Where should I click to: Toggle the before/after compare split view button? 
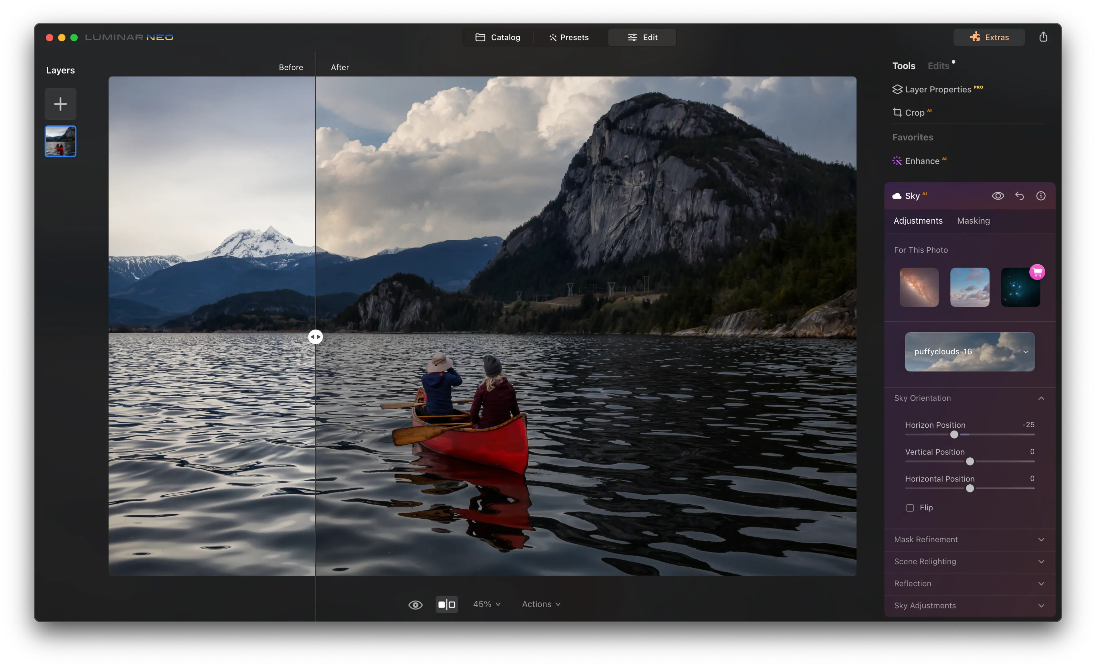click(x=447, y=604)
